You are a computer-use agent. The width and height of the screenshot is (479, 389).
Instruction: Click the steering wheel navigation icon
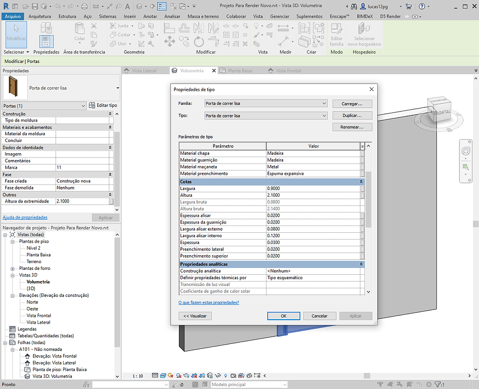466,151
